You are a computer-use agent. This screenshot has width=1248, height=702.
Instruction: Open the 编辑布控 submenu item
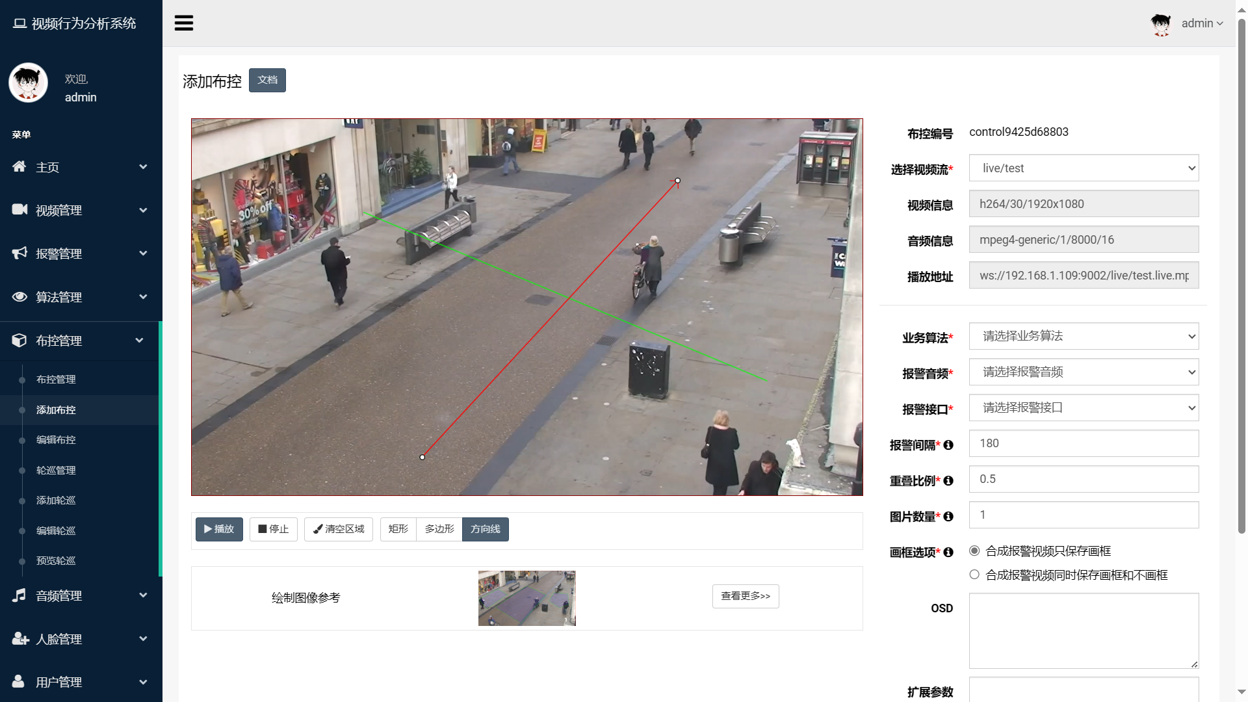[x=56, y=440]
